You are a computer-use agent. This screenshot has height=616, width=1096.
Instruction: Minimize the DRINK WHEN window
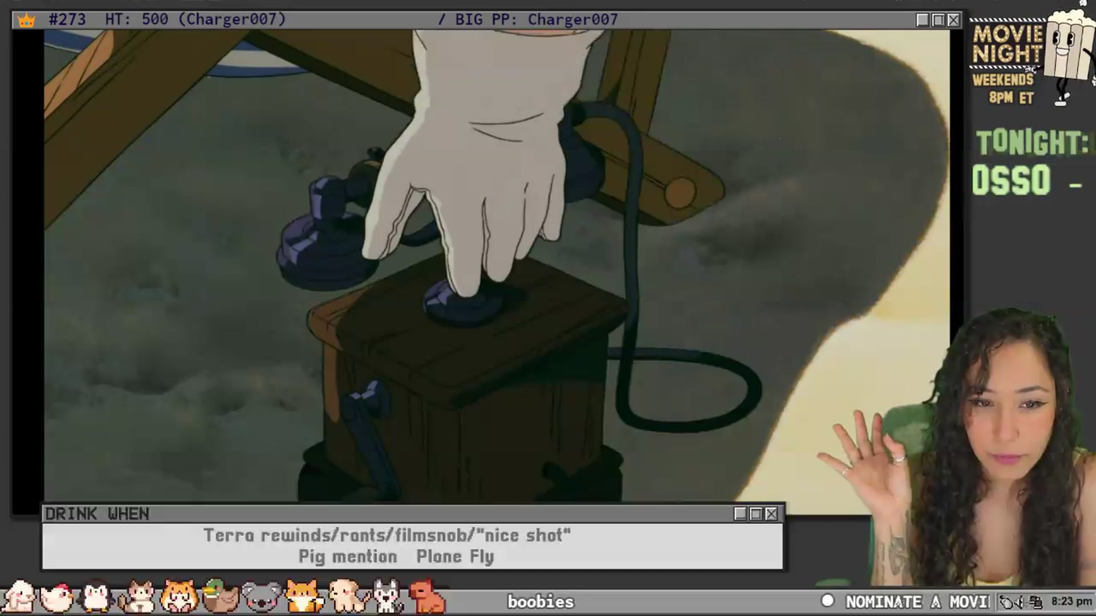(x=740, y=514)
